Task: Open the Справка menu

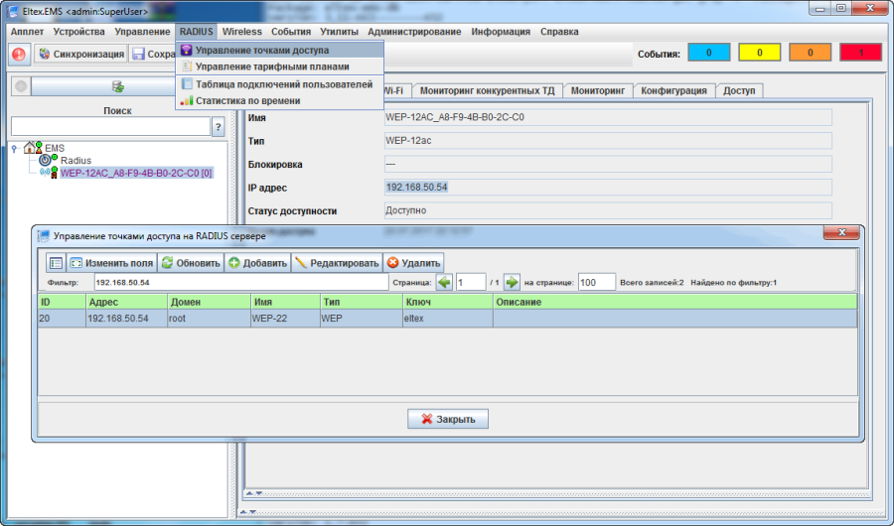Action: tap(559, 32)
